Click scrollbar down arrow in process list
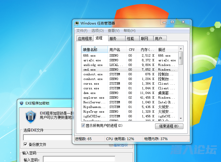This screenshot has height=162, width=221. click(x=181, y=118)
